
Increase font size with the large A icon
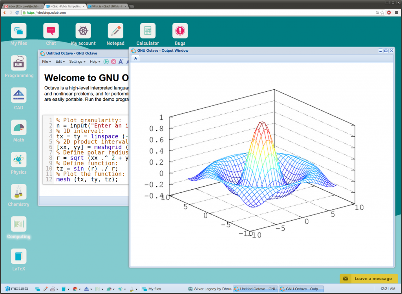[121, 62]
